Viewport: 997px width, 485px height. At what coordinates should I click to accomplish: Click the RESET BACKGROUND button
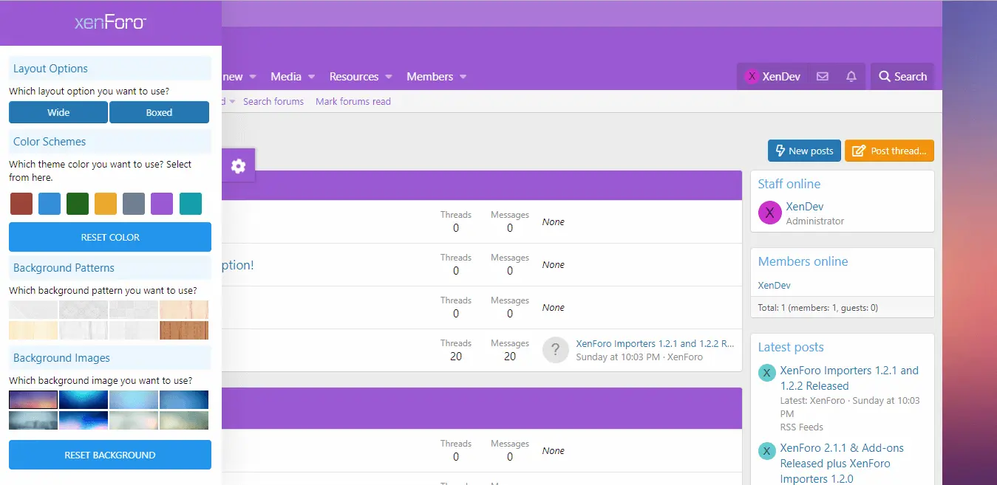click(x=110, y=455)
